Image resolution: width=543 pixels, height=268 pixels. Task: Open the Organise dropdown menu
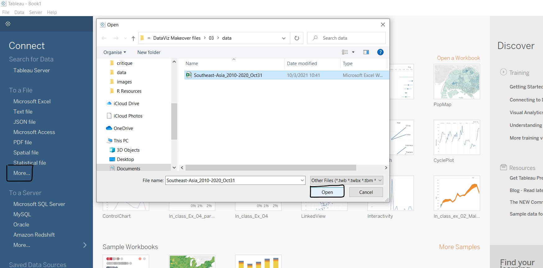pyautogui.click(x=115, y=52)
